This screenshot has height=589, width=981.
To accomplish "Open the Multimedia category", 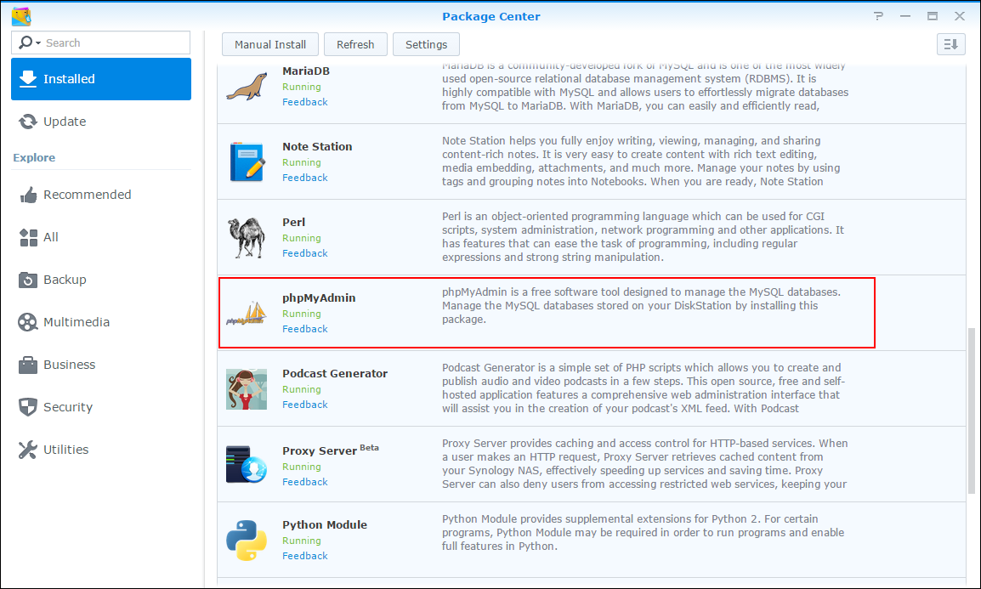I will coord(101,322).
